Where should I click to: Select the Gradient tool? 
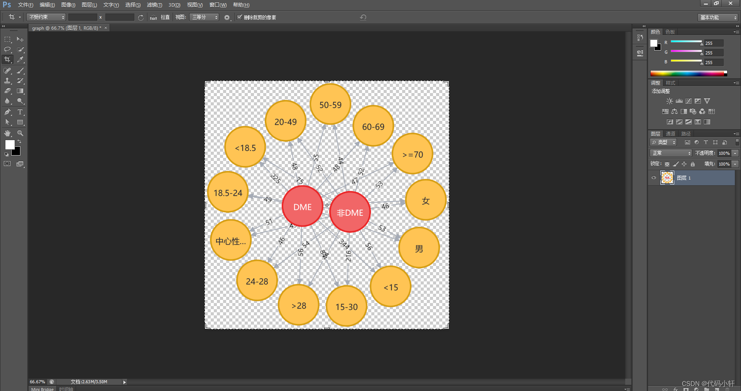coord(20,91)
